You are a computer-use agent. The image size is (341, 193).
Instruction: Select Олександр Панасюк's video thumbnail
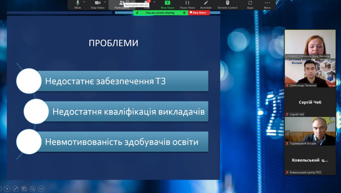[x=310, y=73]
